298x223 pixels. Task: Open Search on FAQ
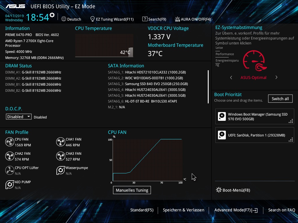pyautogui.click(x=281, y=210)
